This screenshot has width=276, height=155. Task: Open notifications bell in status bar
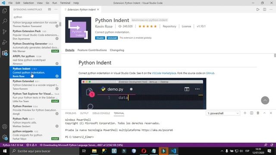pyautogui.click(x=272, y=145)
